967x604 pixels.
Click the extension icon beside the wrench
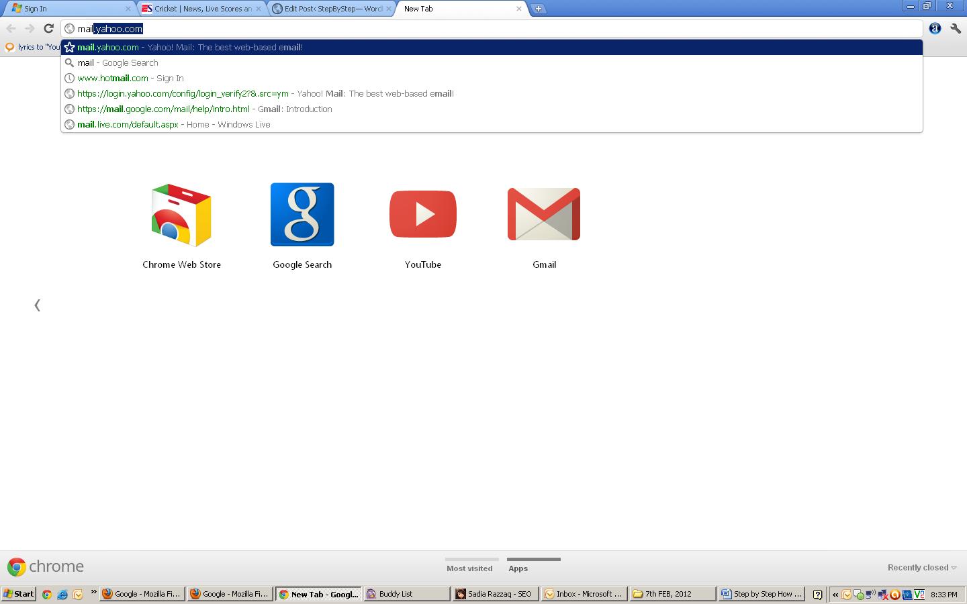[x=935, y=28]
